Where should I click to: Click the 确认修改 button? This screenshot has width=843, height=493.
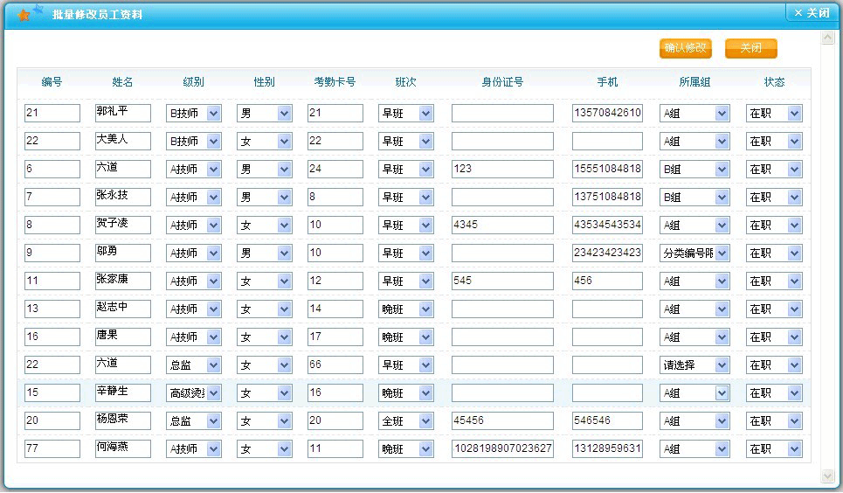click(x=685, y=48)
